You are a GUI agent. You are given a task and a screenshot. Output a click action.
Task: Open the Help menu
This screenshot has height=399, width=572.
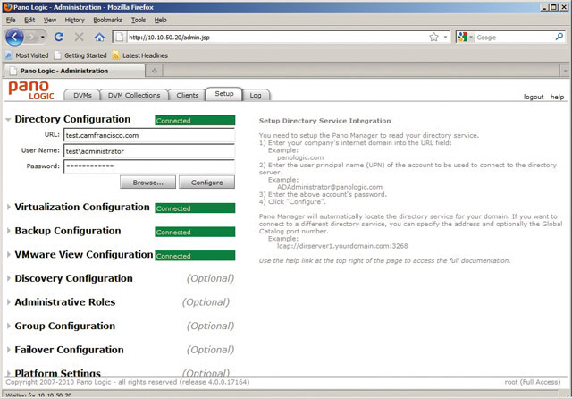(x=160, y=20)
